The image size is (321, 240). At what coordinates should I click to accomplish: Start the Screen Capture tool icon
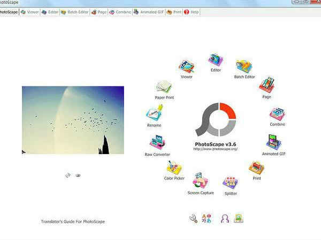pyautogui.click(x=200, y=181)
